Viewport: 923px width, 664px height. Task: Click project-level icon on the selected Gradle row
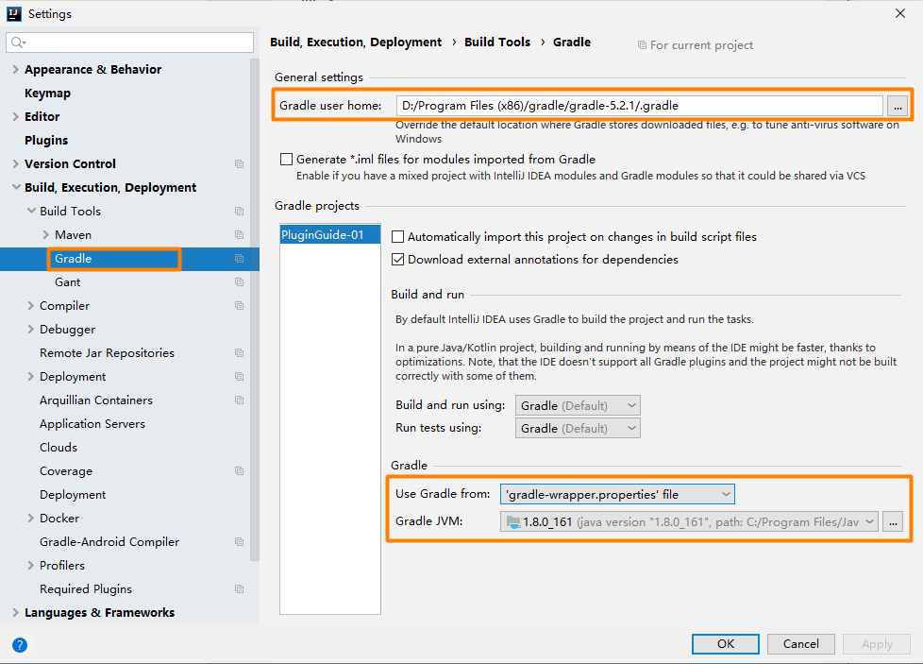[239, 259]
